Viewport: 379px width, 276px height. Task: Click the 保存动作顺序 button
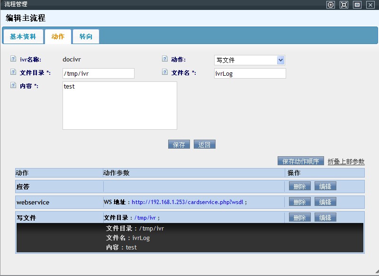[301, 161]
